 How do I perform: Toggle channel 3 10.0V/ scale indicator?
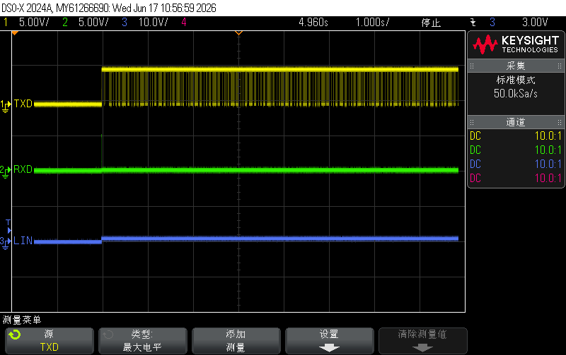coord(144,23)
